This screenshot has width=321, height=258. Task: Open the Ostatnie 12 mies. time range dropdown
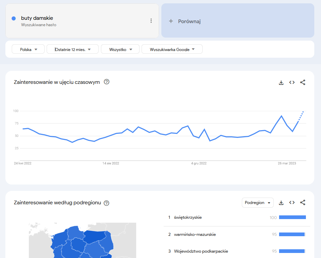[72, 49]
